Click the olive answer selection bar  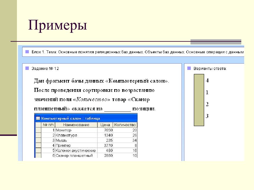click(199, 100)
